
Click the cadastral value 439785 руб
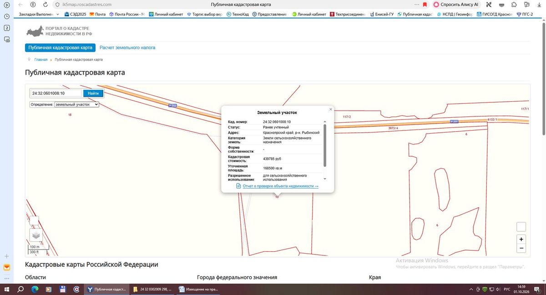272,159
